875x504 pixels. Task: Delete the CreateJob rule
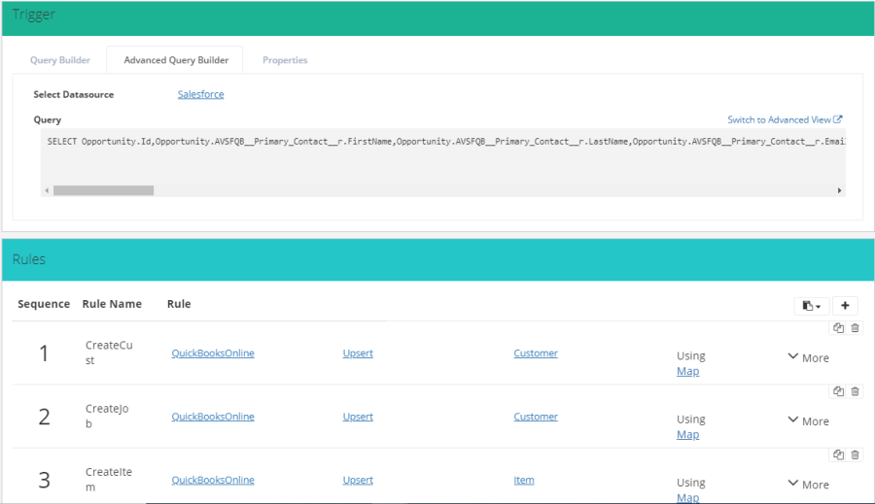855,391
